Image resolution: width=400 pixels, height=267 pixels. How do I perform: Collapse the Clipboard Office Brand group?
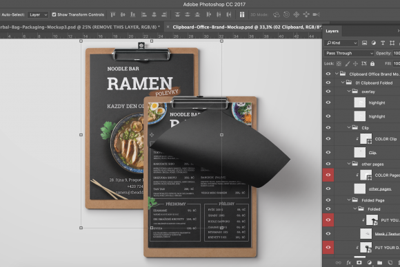pyautogui.click(x=337, y=74)
